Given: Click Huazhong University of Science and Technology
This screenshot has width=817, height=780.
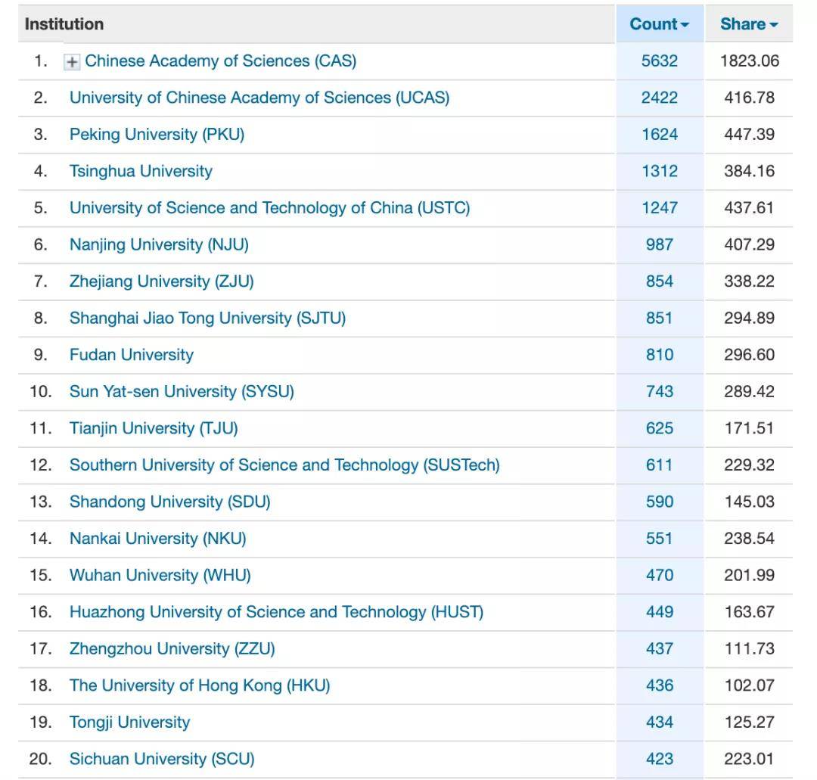Looking at the screenshot, I should (x=276, y=612).
